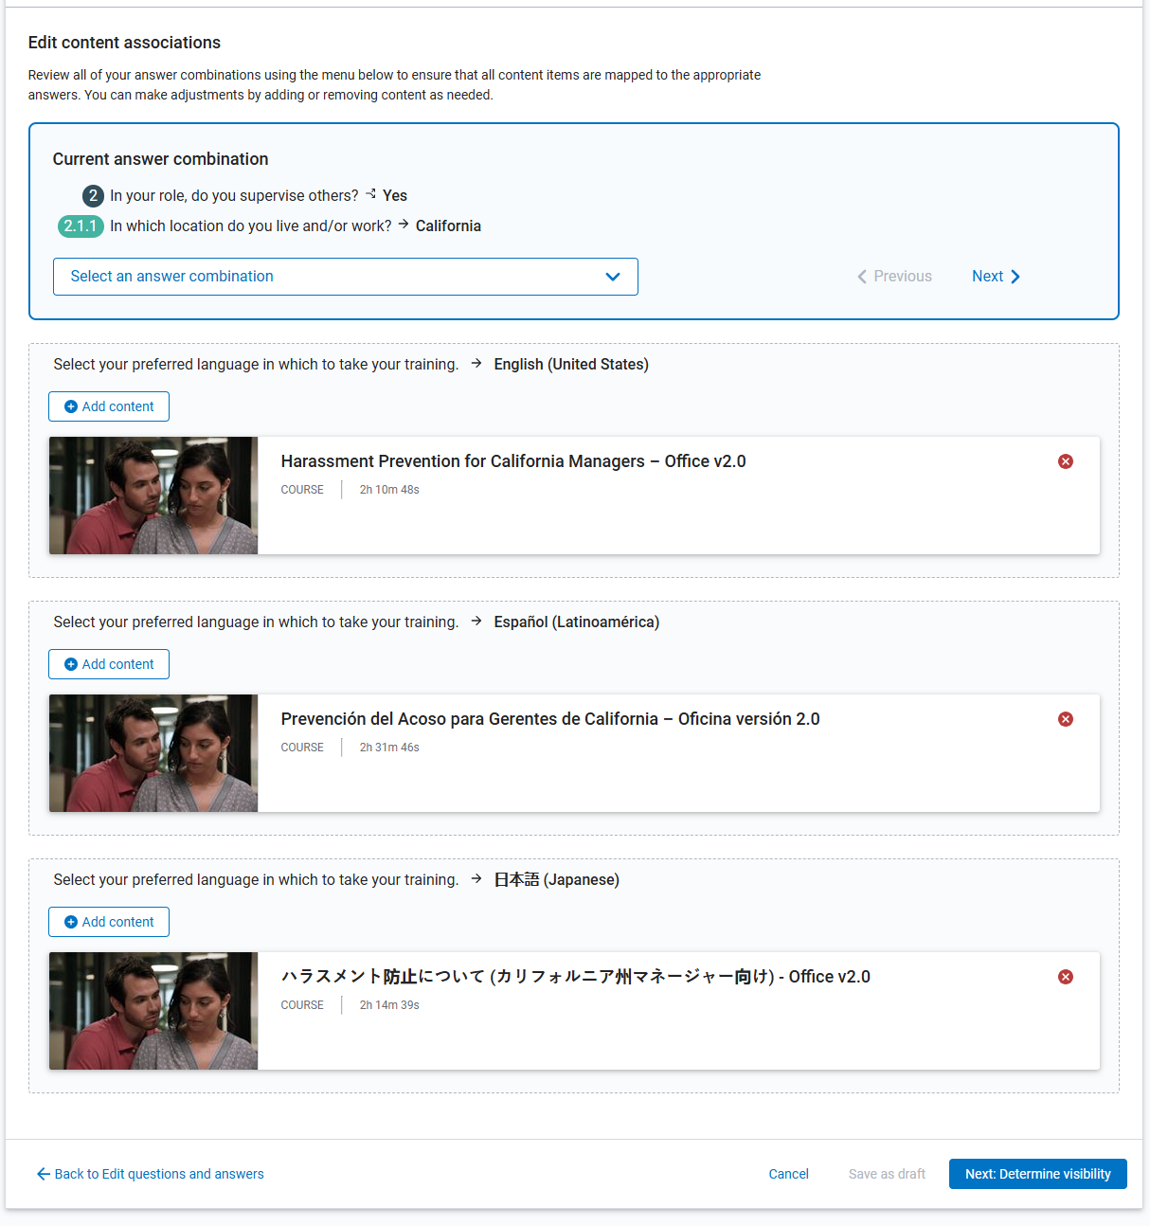Click the Yes answer to supervise question
The height and width of the screenshot is (1226, 1150).
click(395, 196)
